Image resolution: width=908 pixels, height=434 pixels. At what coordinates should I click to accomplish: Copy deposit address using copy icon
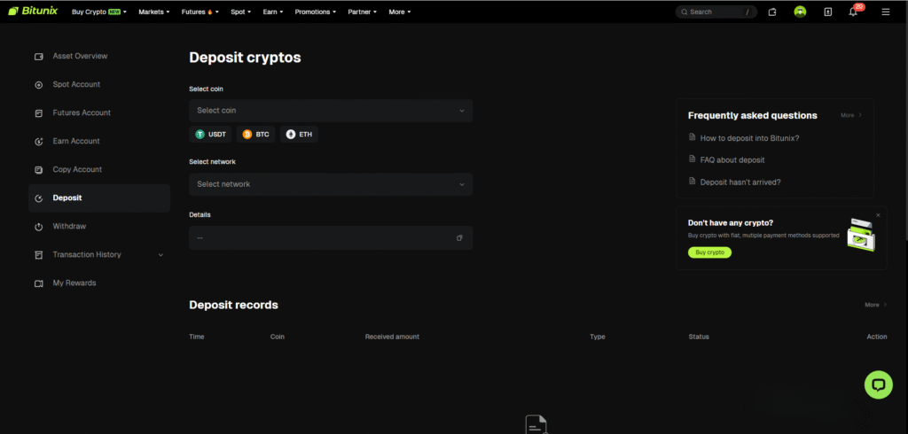coord(459,238)
